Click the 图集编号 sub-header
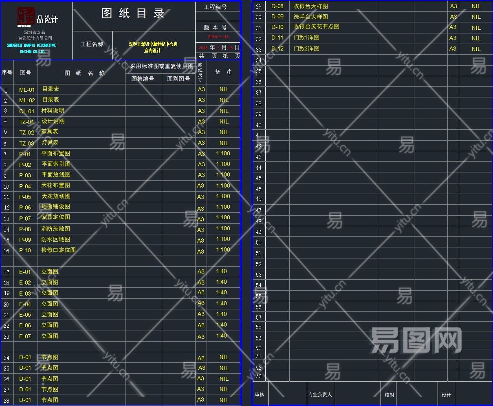Screen dimensions: 493x406 143,79
